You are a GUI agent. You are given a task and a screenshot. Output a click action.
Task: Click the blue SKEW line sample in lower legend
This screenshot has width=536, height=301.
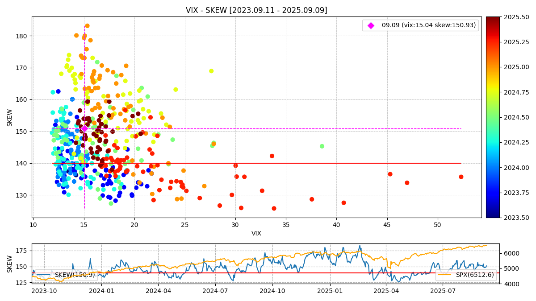[45, 275]
